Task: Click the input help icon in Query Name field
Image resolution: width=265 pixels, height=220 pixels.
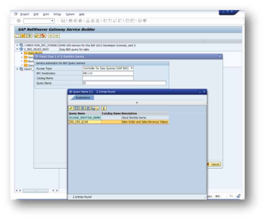Action: pyautogui.click(x=85, y=83)
